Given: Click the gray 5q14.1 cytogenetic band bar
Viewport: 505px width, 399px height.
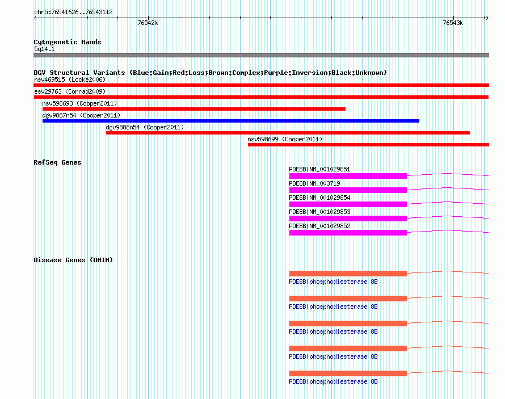Looking at the screenshot, I should (x=261, y=55).
